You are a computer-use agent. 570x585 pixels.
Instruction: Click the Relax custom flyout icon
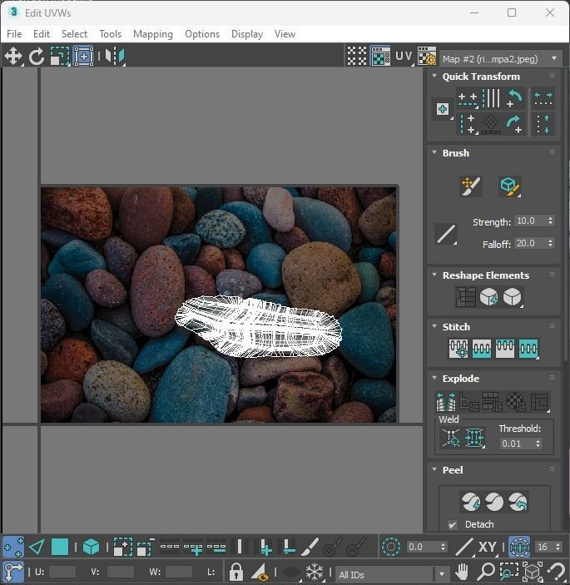(513, 297)
